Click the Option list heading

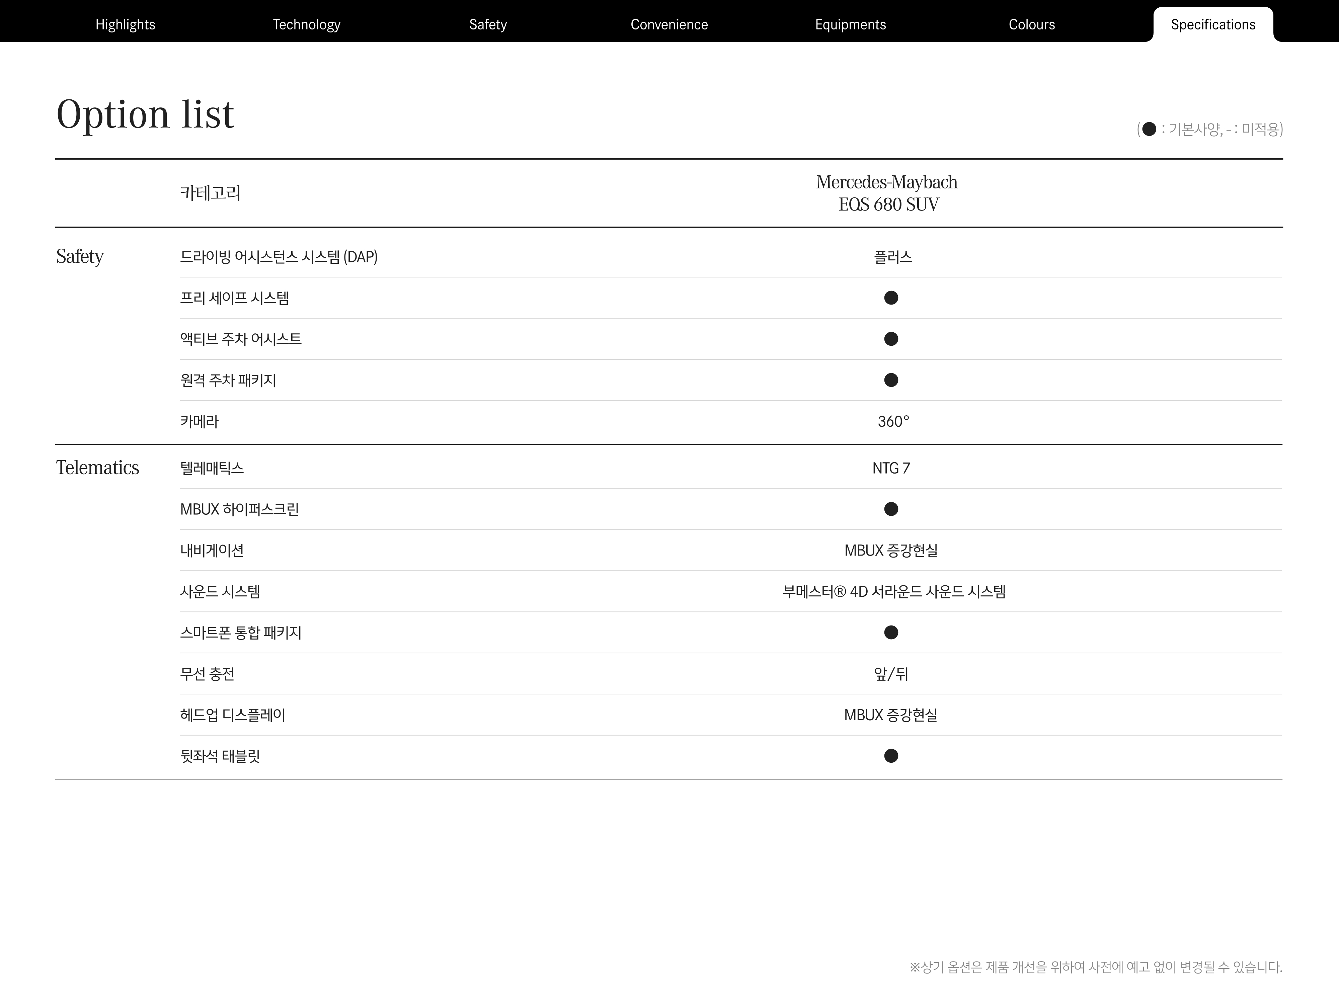coord(145,114)
